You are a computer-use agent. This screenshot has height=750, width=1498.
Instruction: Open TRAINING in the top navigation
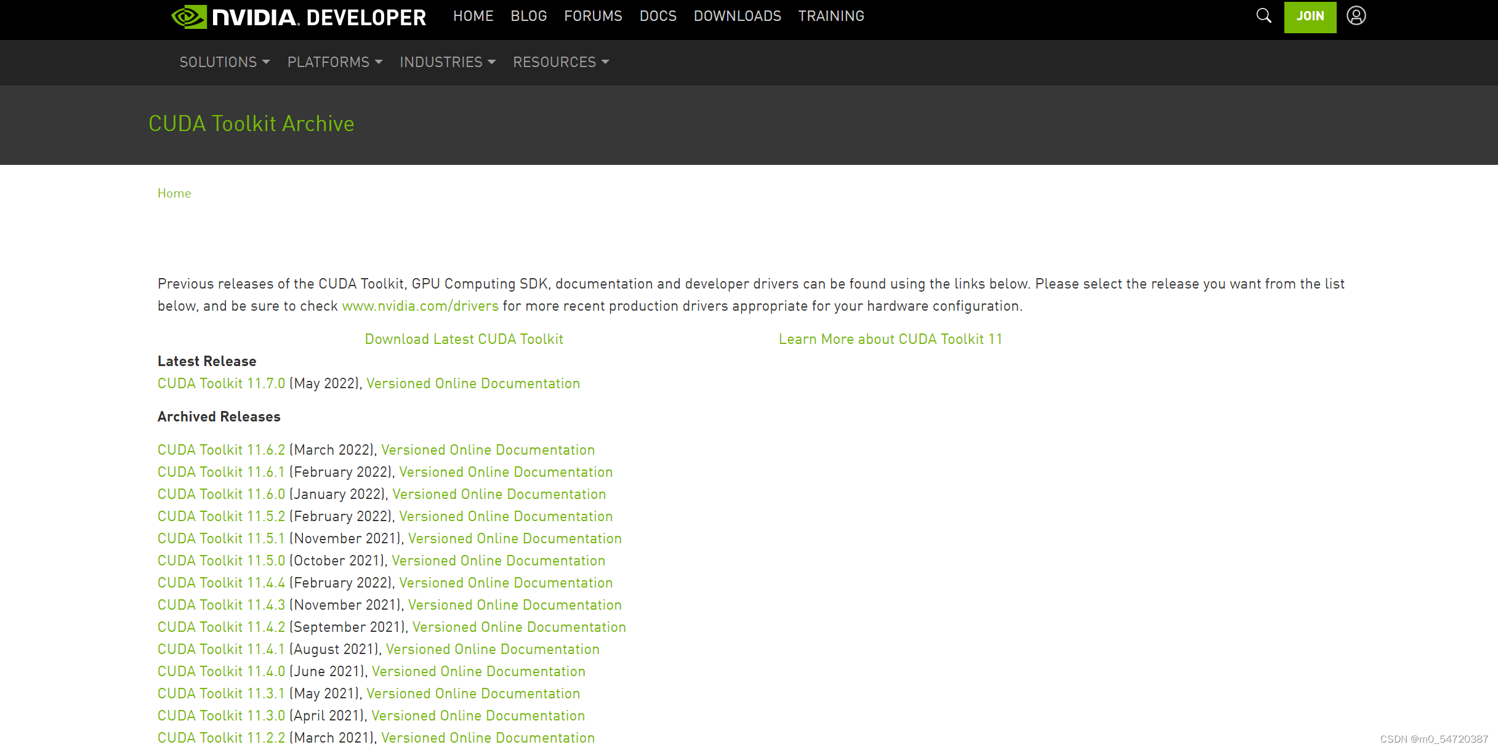[x=831, y=16]
